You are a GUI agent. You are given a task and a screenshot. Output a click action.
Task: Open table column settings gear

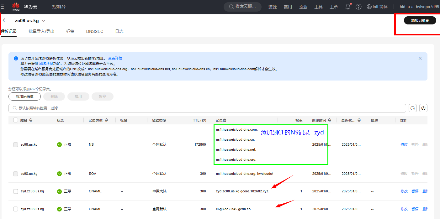pos(423,108)
